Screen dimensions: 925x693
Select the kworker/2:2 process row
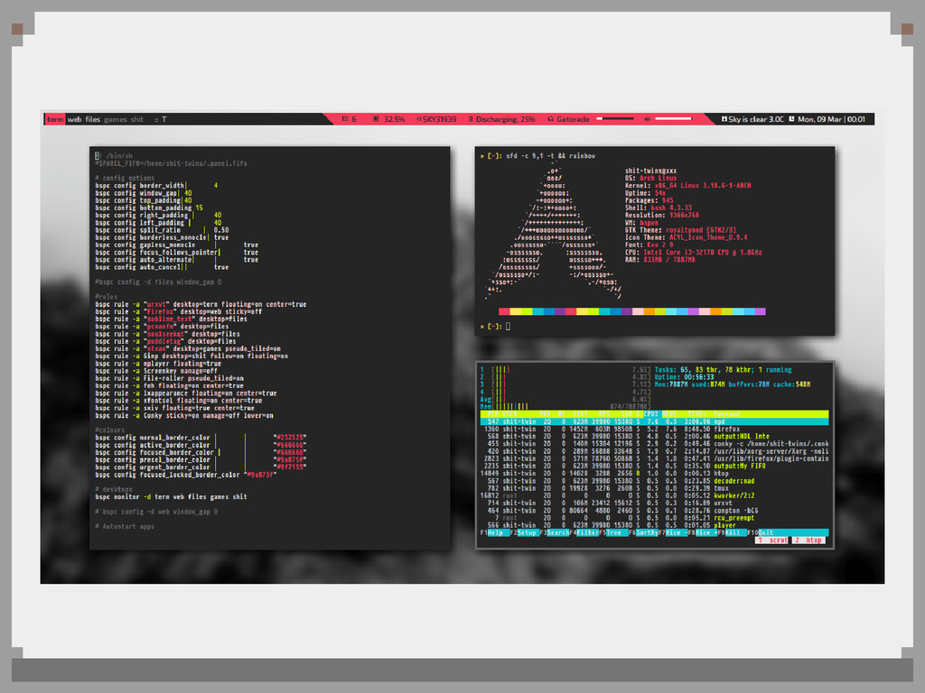click(x=654, y=496)
